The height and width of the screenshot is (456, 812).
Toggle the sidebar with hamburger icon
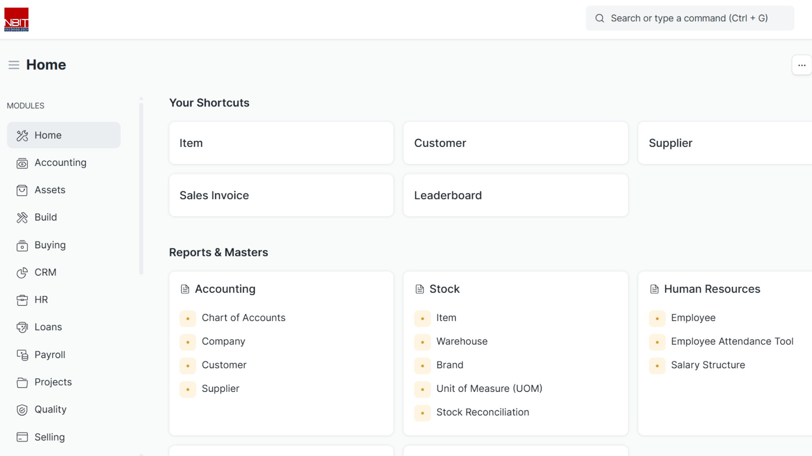point(14,65)
